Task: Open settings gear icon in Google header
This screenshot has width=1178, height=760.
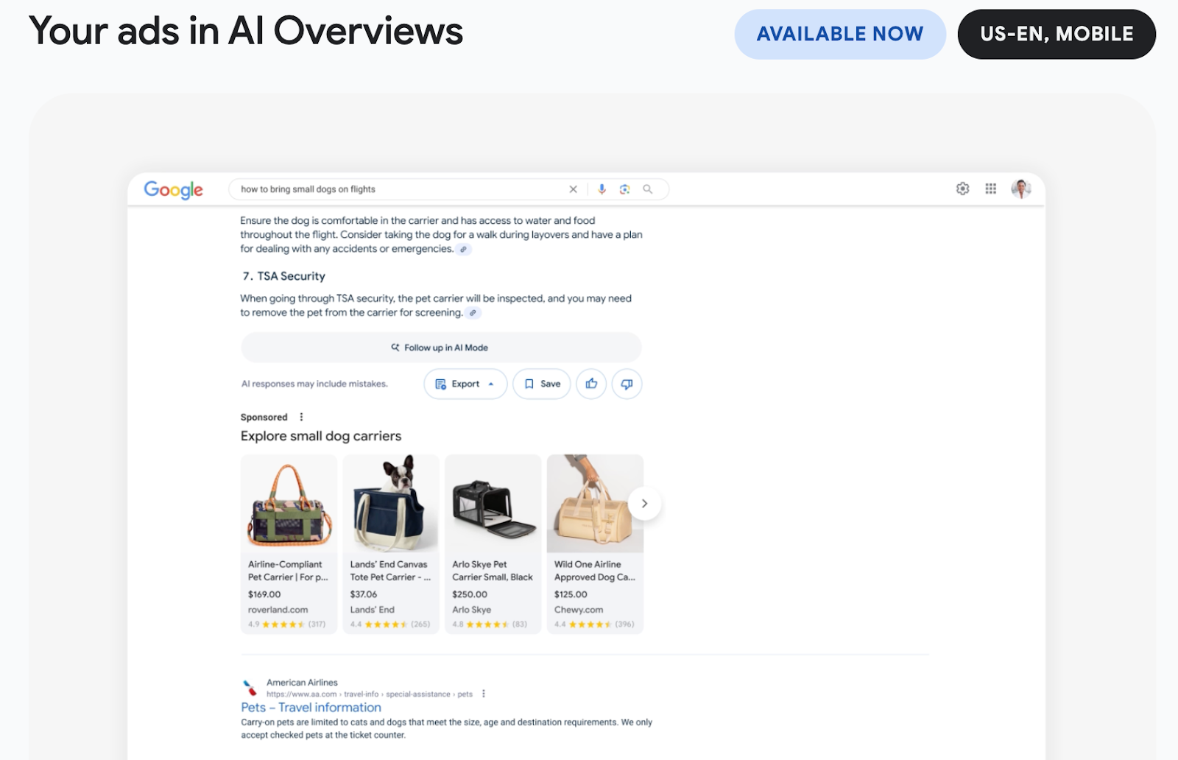Action: [x=962, y=189]
